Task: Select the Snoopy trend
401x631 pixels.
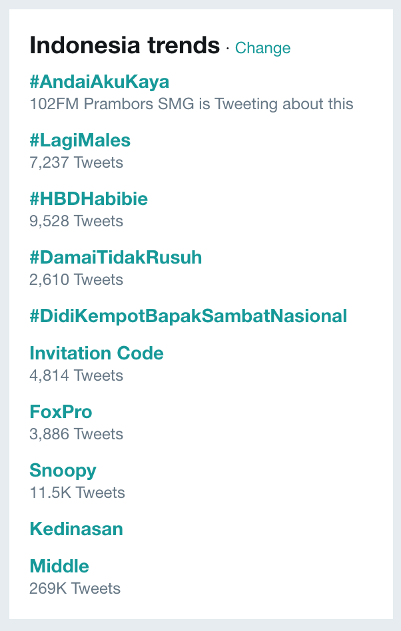Action: (63, 471)
